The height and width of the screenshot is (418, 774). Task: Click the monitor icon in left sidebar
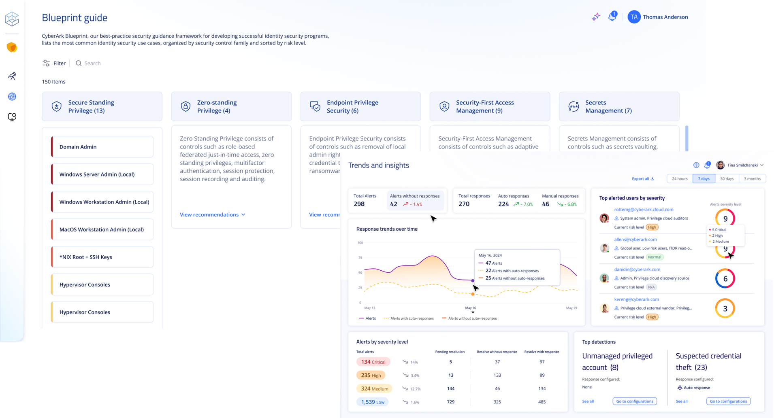(12, 117)
